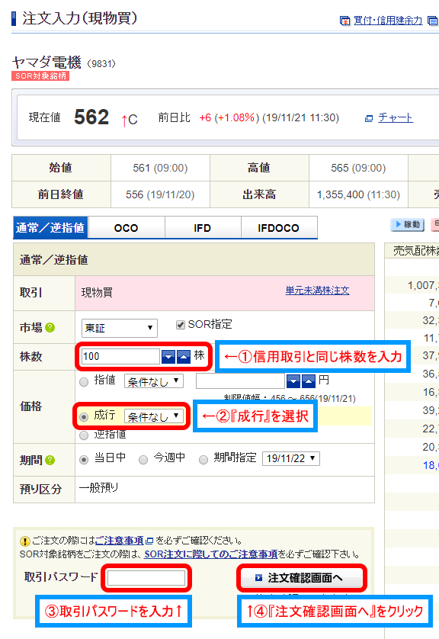Switch to the IFDOCO tab

[x=278, y=227]
